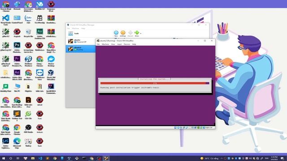
Task: Select the running ubuntu2 VM entry
Action: tap(81, 49)
